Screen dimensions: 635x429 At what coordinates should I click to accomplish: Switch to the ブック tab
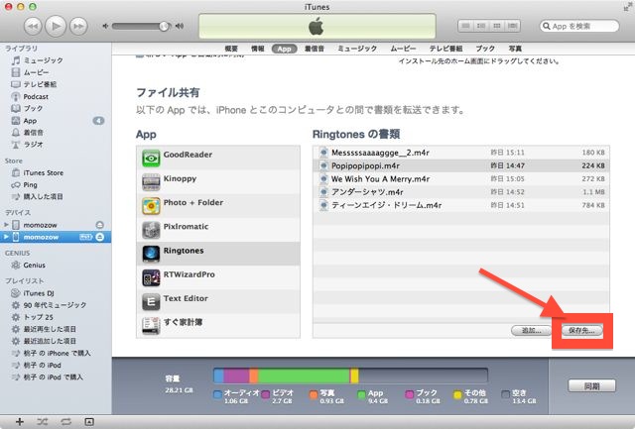point(485,49)
